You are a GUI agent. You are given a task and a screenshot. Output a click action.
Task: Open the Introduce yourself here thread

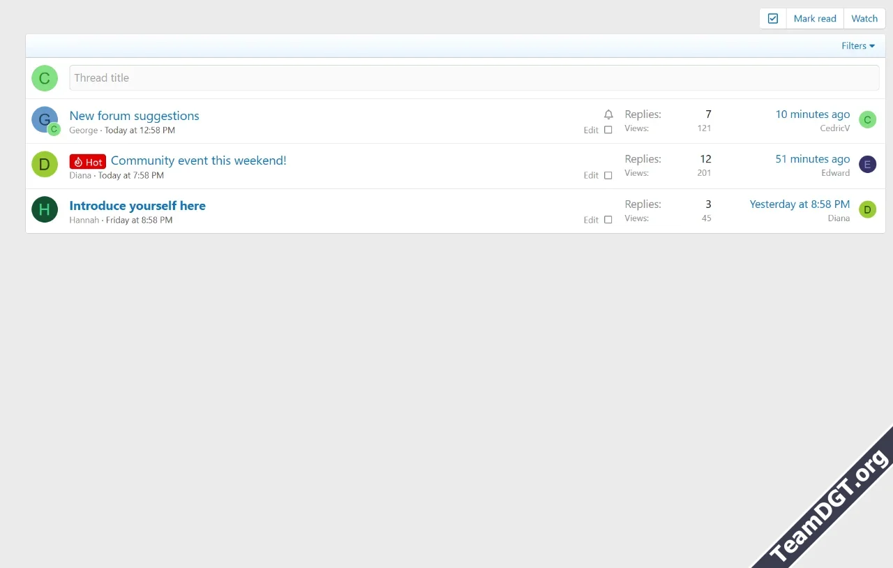tap(137, 206)
